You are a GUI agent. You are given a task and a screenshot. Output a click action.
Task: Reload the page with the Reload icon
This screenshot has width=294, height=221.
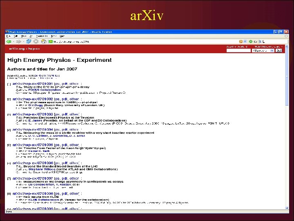pos(29,41)
